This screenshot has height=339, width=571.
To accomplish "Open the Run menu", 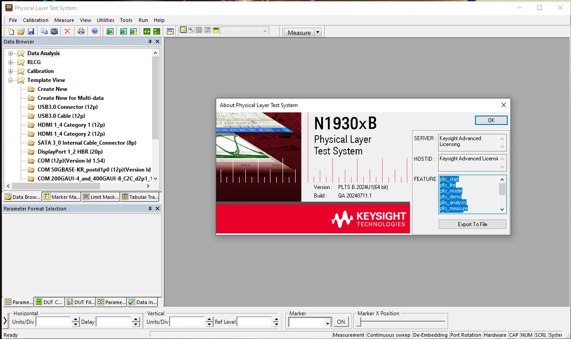I will click(x=143, y=20).
